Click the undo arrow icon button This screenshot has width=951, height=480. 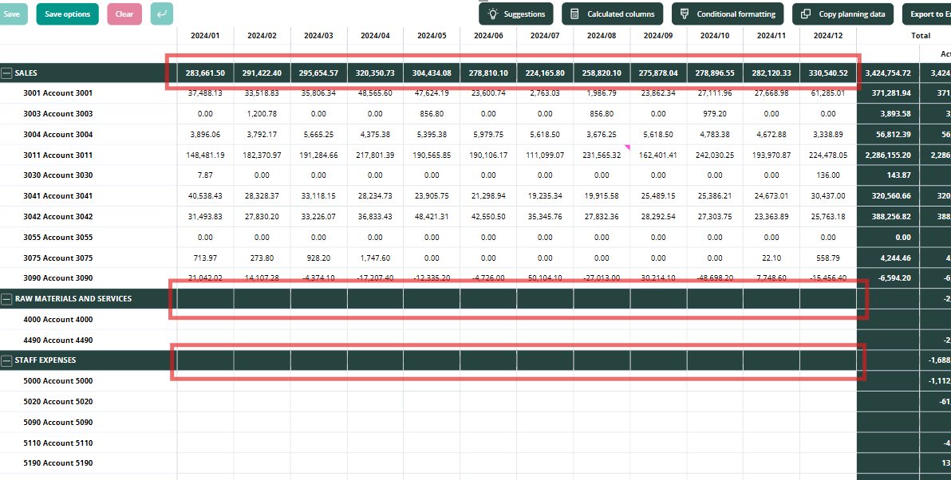click(161, 14)
